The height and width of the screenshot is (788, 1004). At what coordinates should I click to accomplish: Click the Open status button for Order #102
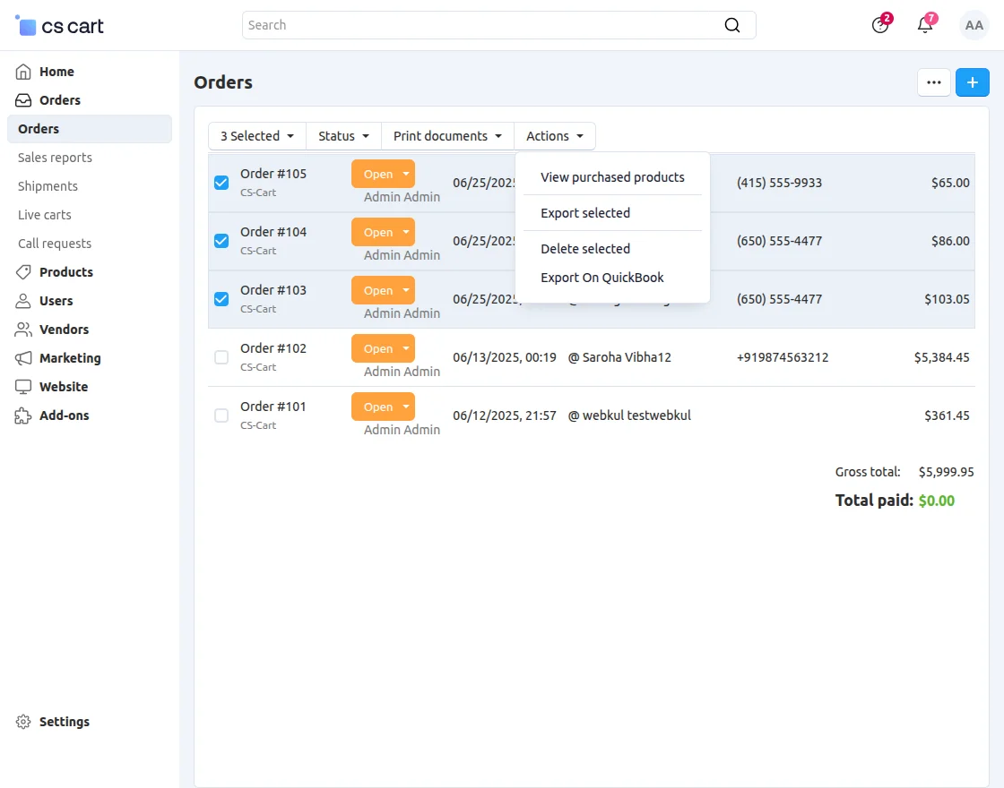(377, 349)
